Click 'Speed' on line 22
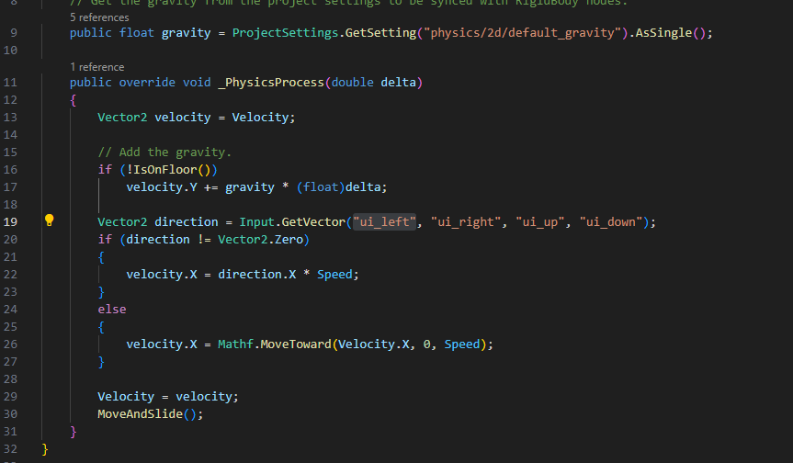Viewport: 793px width, 463px height. (334, 275)
